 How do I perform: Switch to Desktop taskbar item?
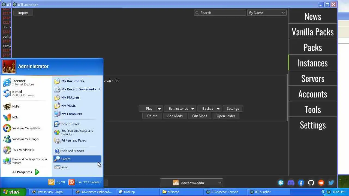pyautogui.click(x=138, y=192)
